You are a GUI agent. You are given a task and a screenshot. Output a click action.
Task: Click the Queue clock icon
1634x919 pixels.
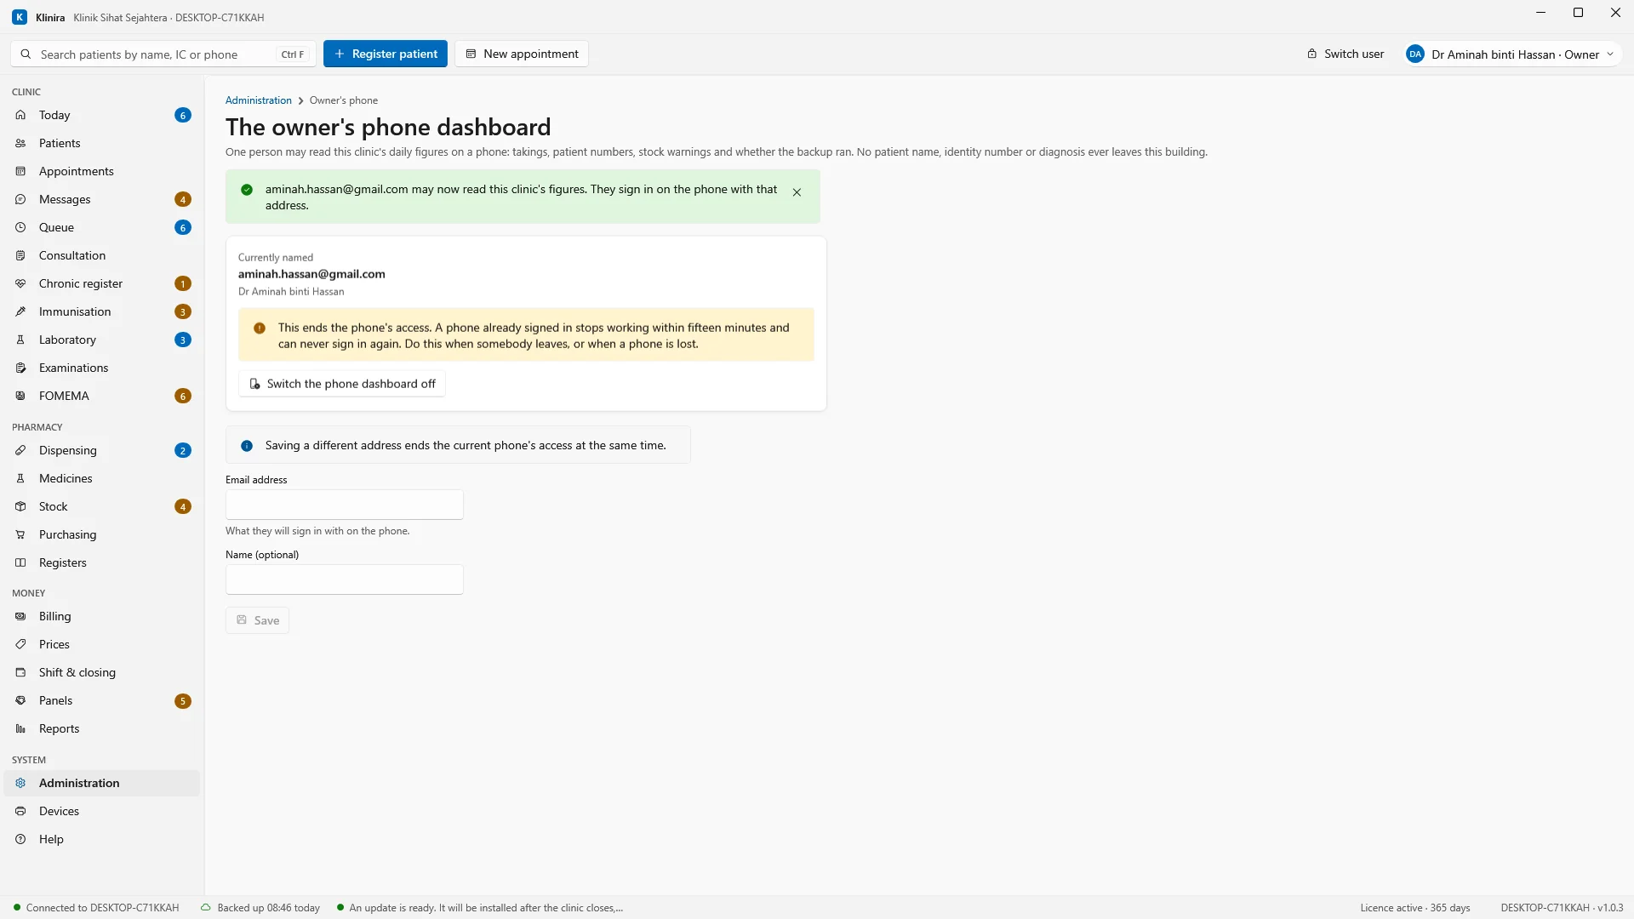click(x=20, y=227)
